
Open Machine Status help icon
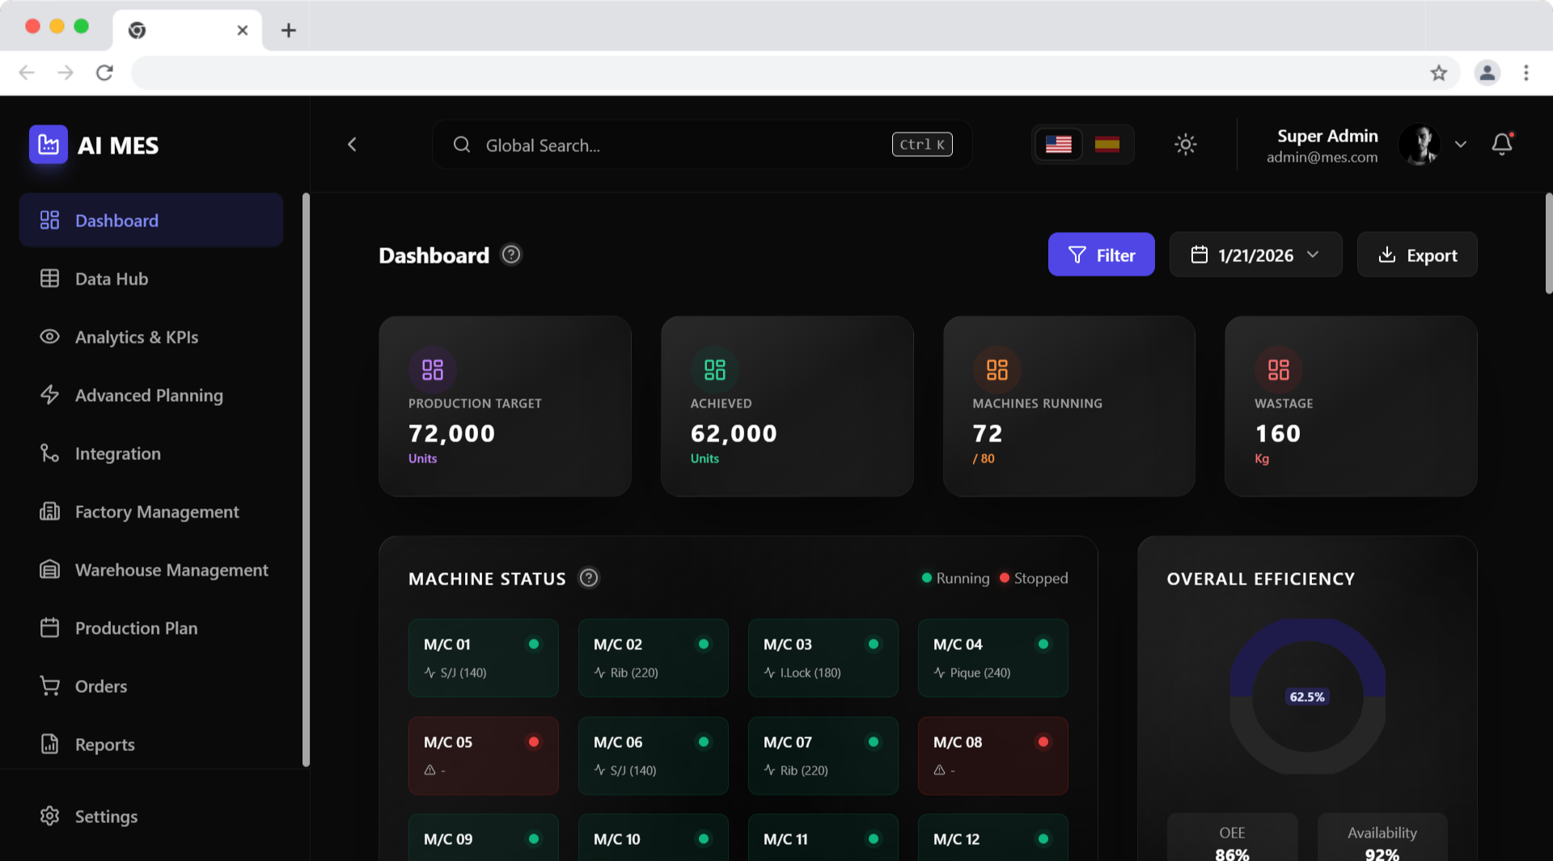tap(589, 578)
